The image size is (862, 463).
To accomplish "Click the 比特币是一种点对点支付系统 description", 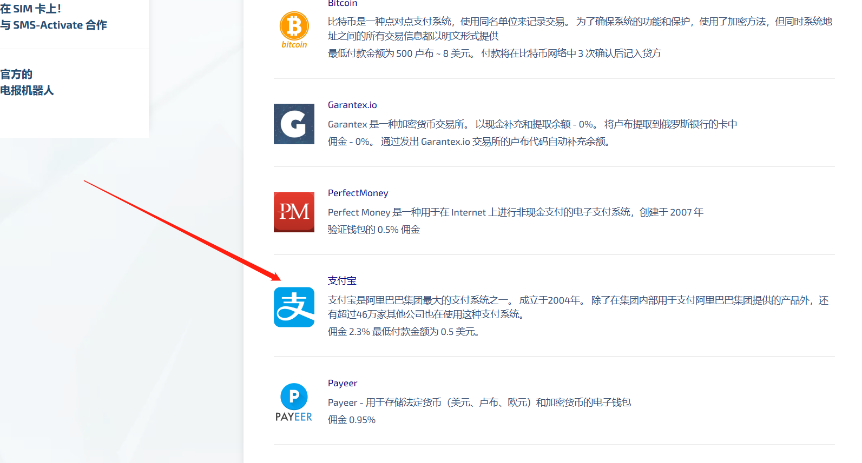I will point(580,29).
